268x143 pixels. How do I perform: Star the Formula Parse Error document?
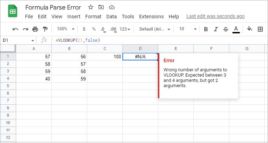coord(91,7)
